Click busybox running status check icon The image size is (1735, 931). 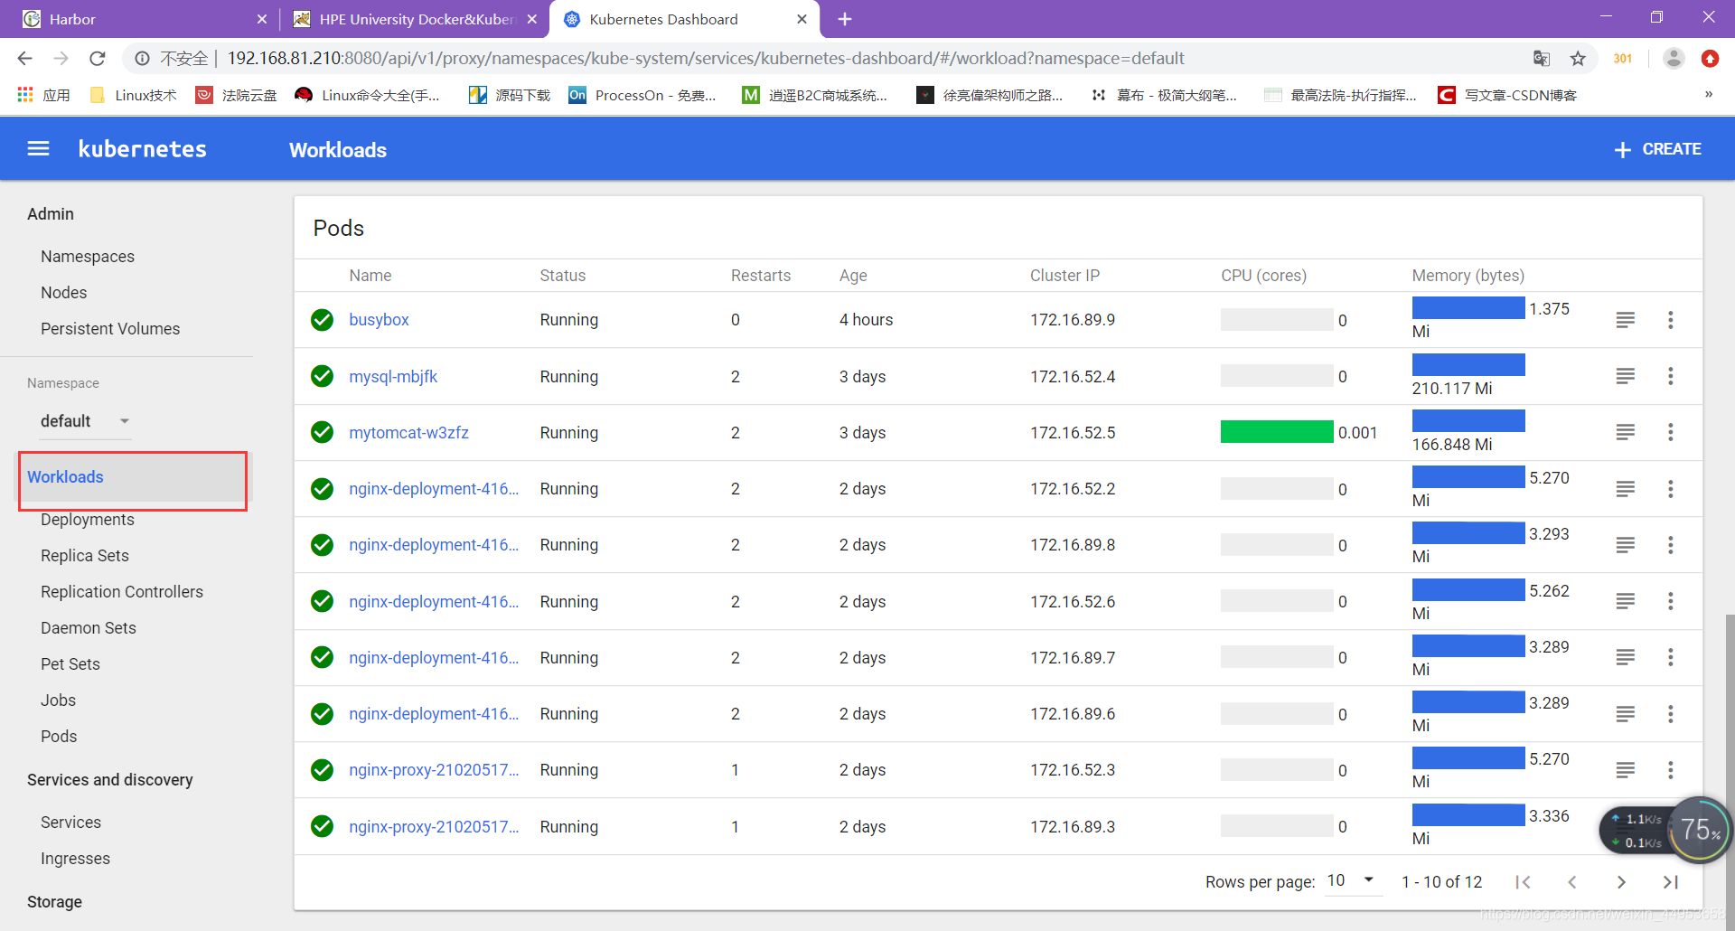(322, 320)
